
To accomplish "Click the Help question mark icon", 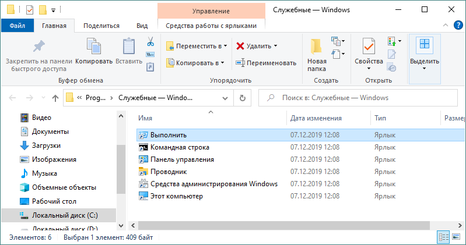I will click(x=458, y=25).
